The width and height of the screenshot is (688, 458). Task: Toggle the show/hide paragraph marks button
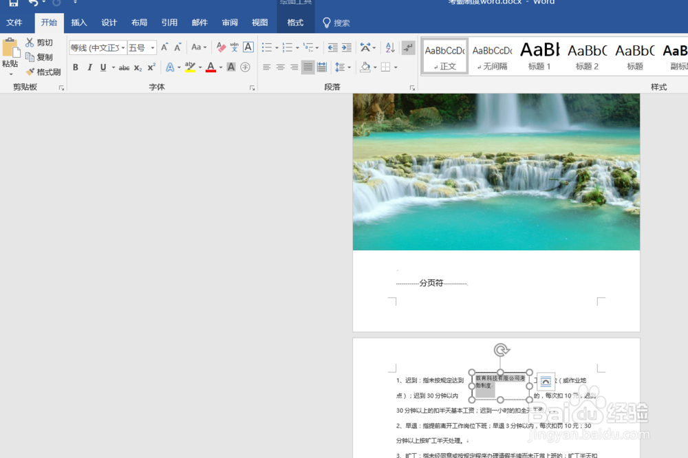[x=409, y=47]
